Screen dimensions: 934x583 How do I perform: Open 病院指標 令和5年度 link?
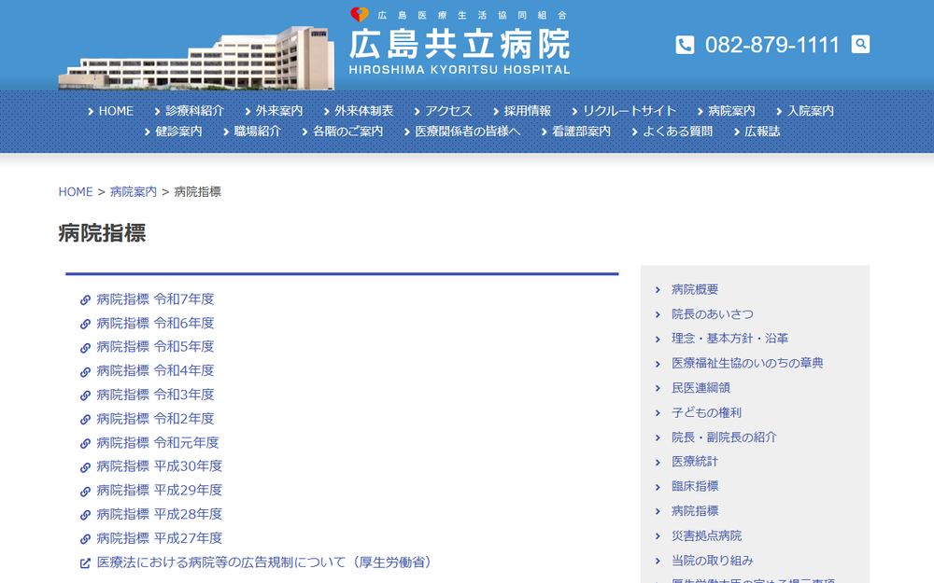pos(155,347)
